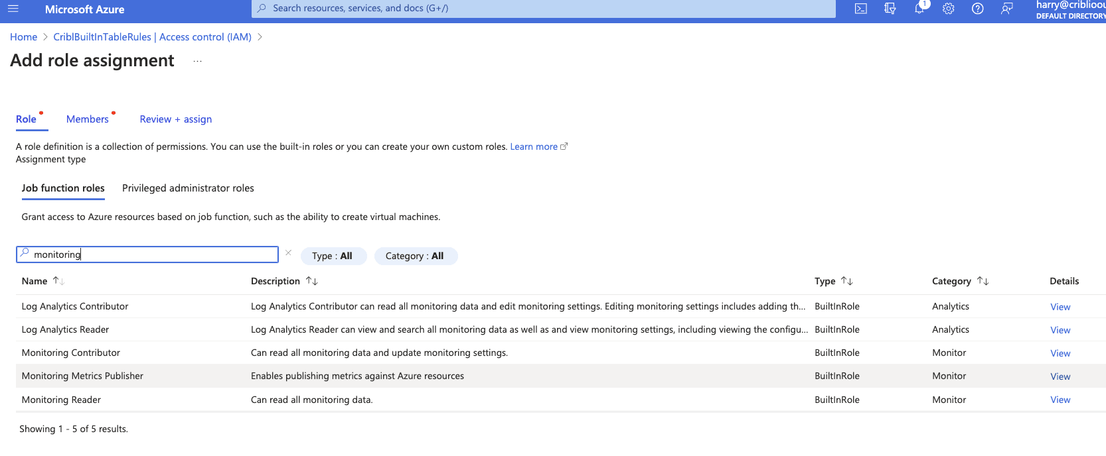Viewport: 1106px width, 456px height.
Task: Go to the Review + assign tab
Action: (175, 119)
